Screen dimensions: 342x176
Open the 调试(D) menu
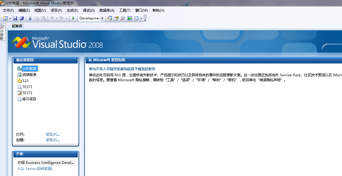click(x=89, y=10)
